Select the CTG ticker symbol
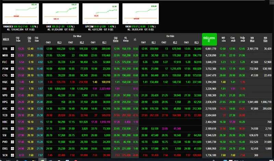 tap(5, 75)
